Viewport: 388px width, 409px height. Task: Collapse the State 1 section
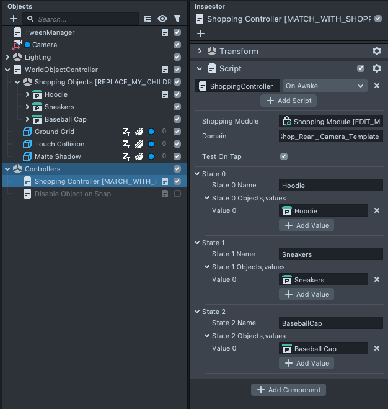[x=198, y=243]
